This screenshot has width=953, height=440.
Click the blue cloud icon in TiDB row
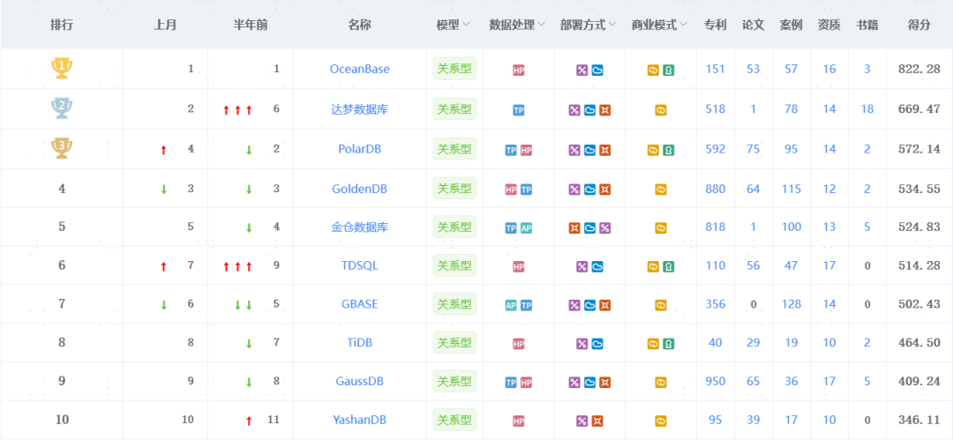pos(597,344)
